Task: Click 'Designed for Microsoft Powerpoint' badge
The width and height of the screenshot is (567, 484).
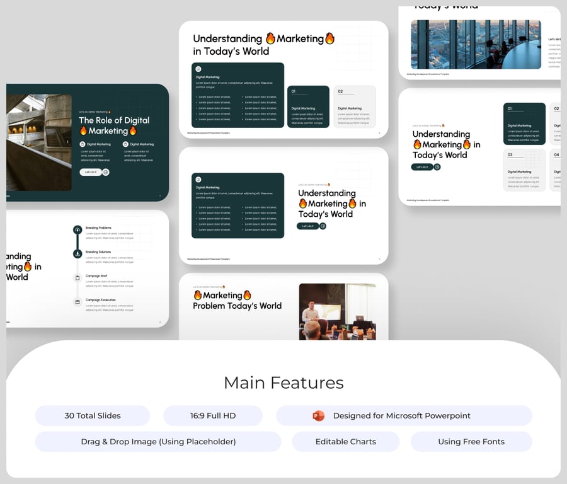Action: tap(403, 416)
